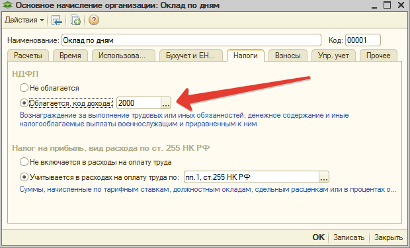The image size is (410, 248).
Task: Switch to the Время tab
Action: (70, 56)
